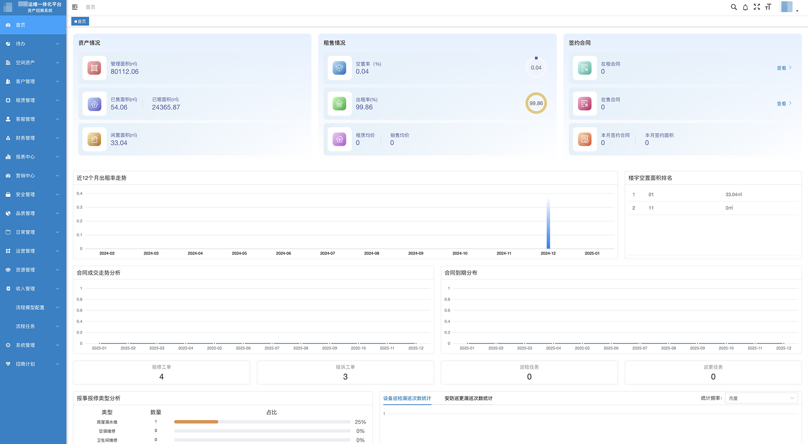
Task: Click the 99.86 出租率 circular progress ring
Action: pos(536,103)
